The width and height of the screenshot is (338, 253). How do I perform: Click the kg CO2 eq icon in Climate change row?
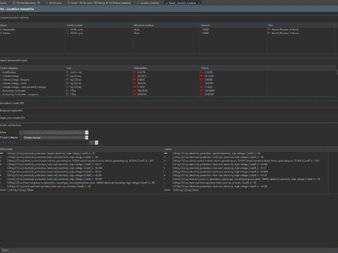[67, 76]
